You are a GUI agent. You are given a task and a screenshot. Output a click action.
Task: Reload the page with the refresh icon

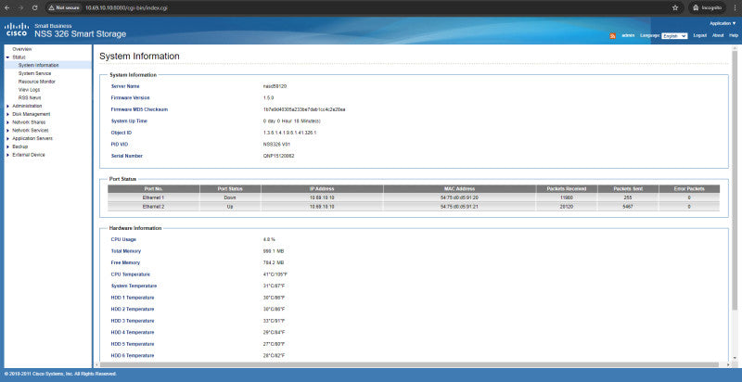pos(35,8)
